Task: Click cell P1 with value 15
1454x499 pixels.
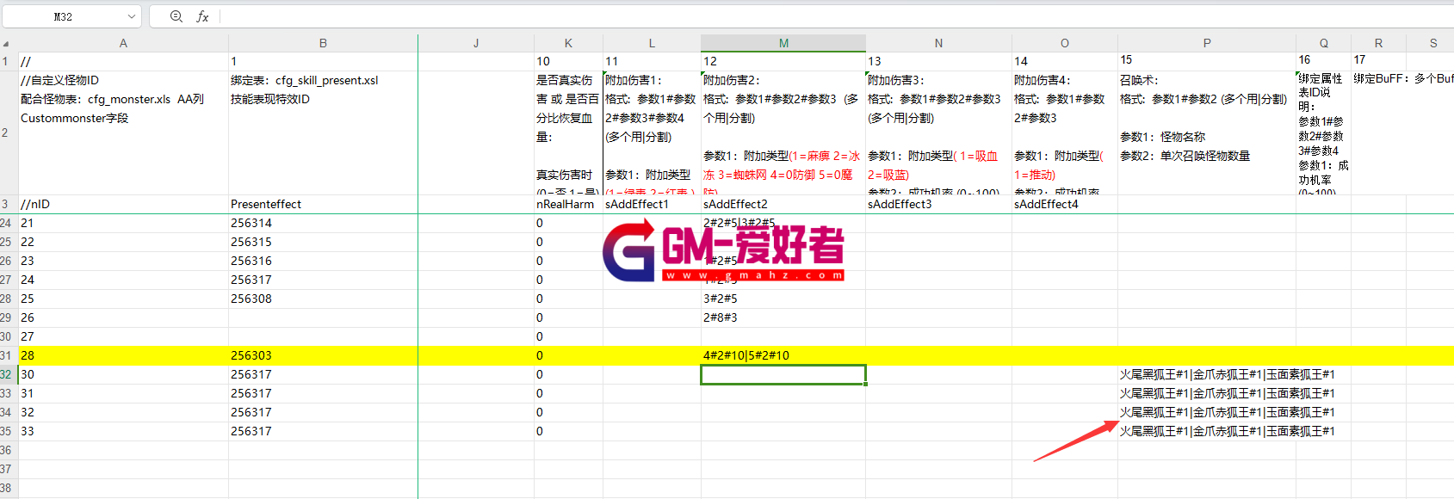Action: (1207, 61)
